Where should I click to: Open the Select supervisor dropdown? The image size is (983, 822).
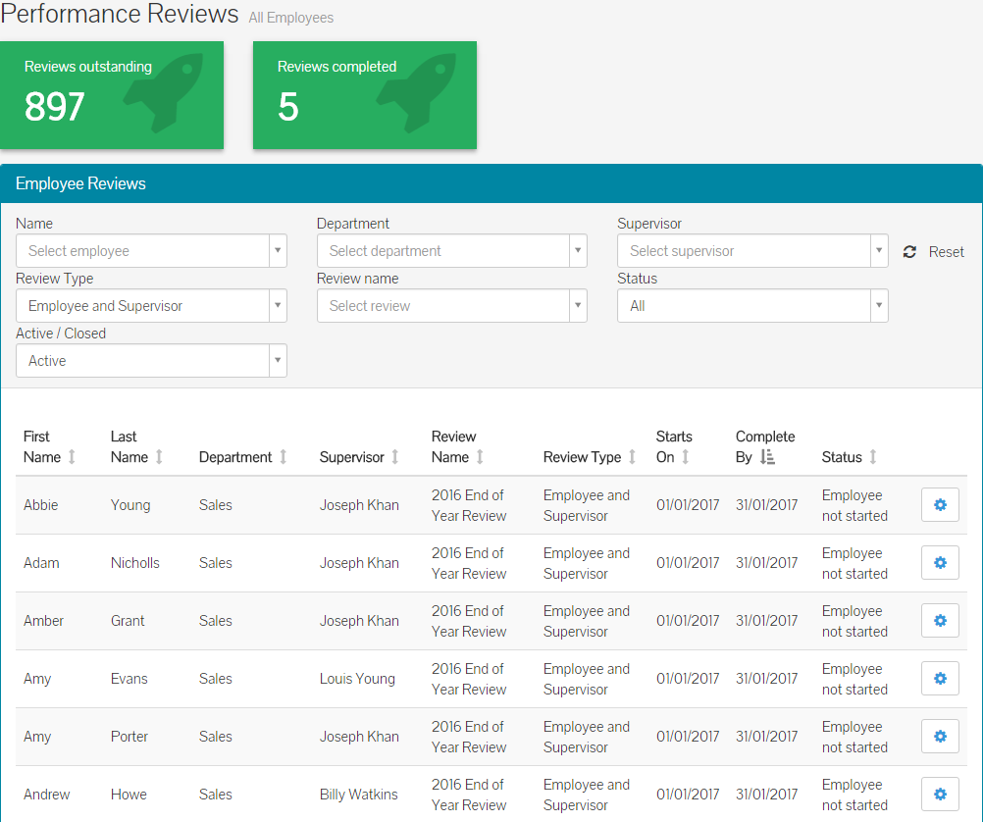[x=752, y=251]
